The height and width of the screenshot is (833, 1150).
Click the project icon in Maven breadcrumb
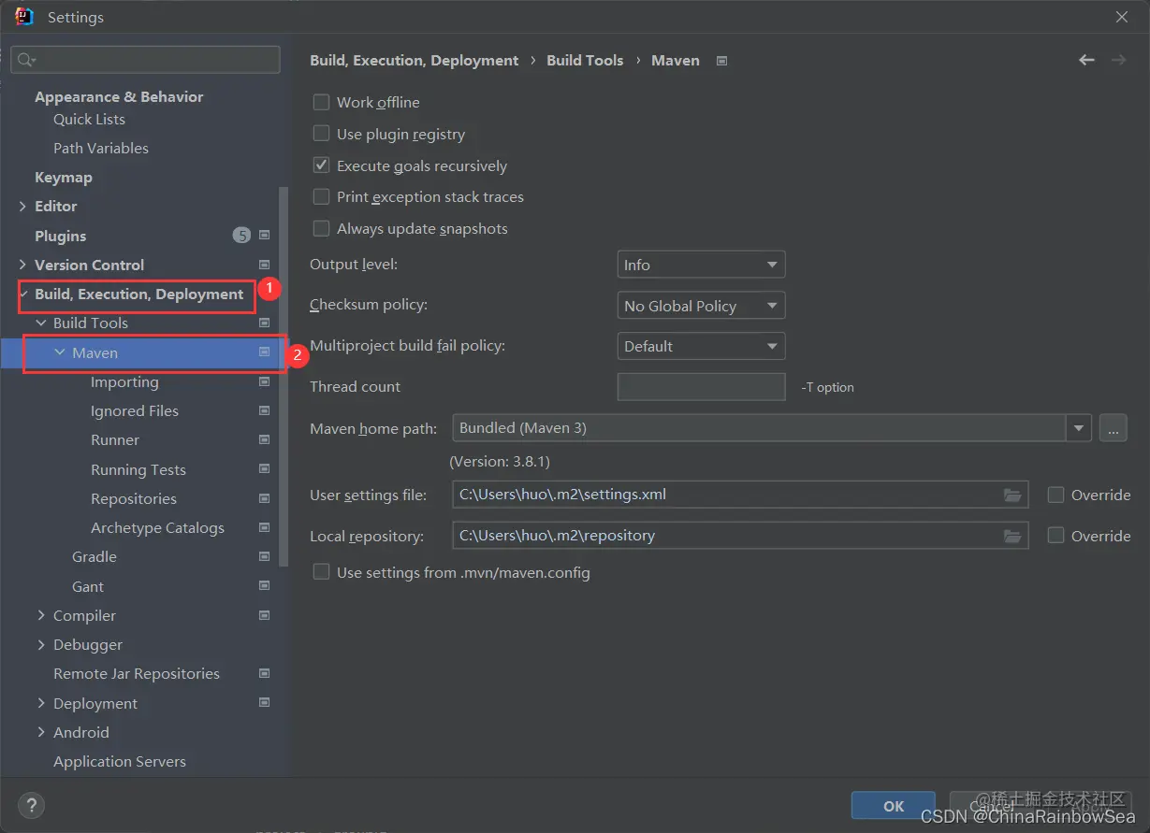pos(721,61)
